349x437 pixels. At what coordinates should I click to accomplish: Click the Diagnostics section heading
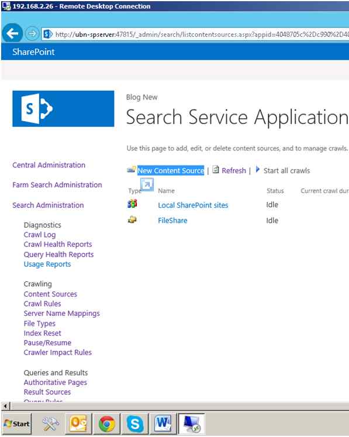(x=42, y=225)
